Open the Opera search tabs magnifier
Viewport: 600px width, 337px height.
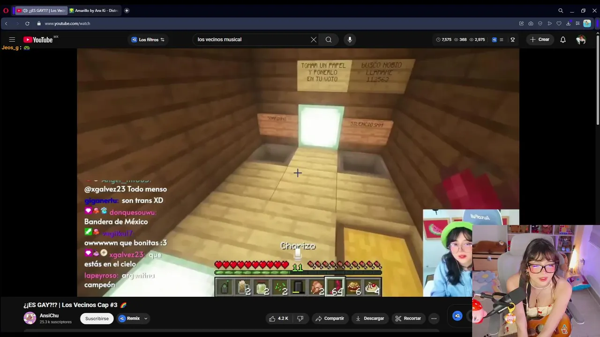tap(561, 10)
